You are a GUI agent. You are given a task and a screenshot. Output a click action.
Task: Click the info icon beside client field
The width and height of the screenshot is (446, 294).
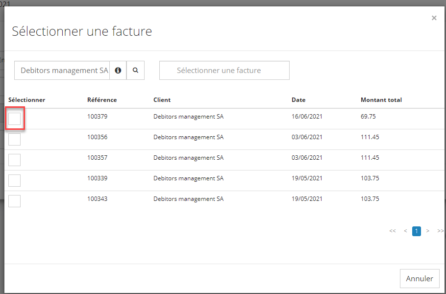(118, 71)
